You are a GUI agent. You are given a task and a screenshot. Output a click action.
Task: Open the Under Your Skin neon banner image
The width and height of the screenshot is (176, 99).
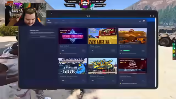73,36
